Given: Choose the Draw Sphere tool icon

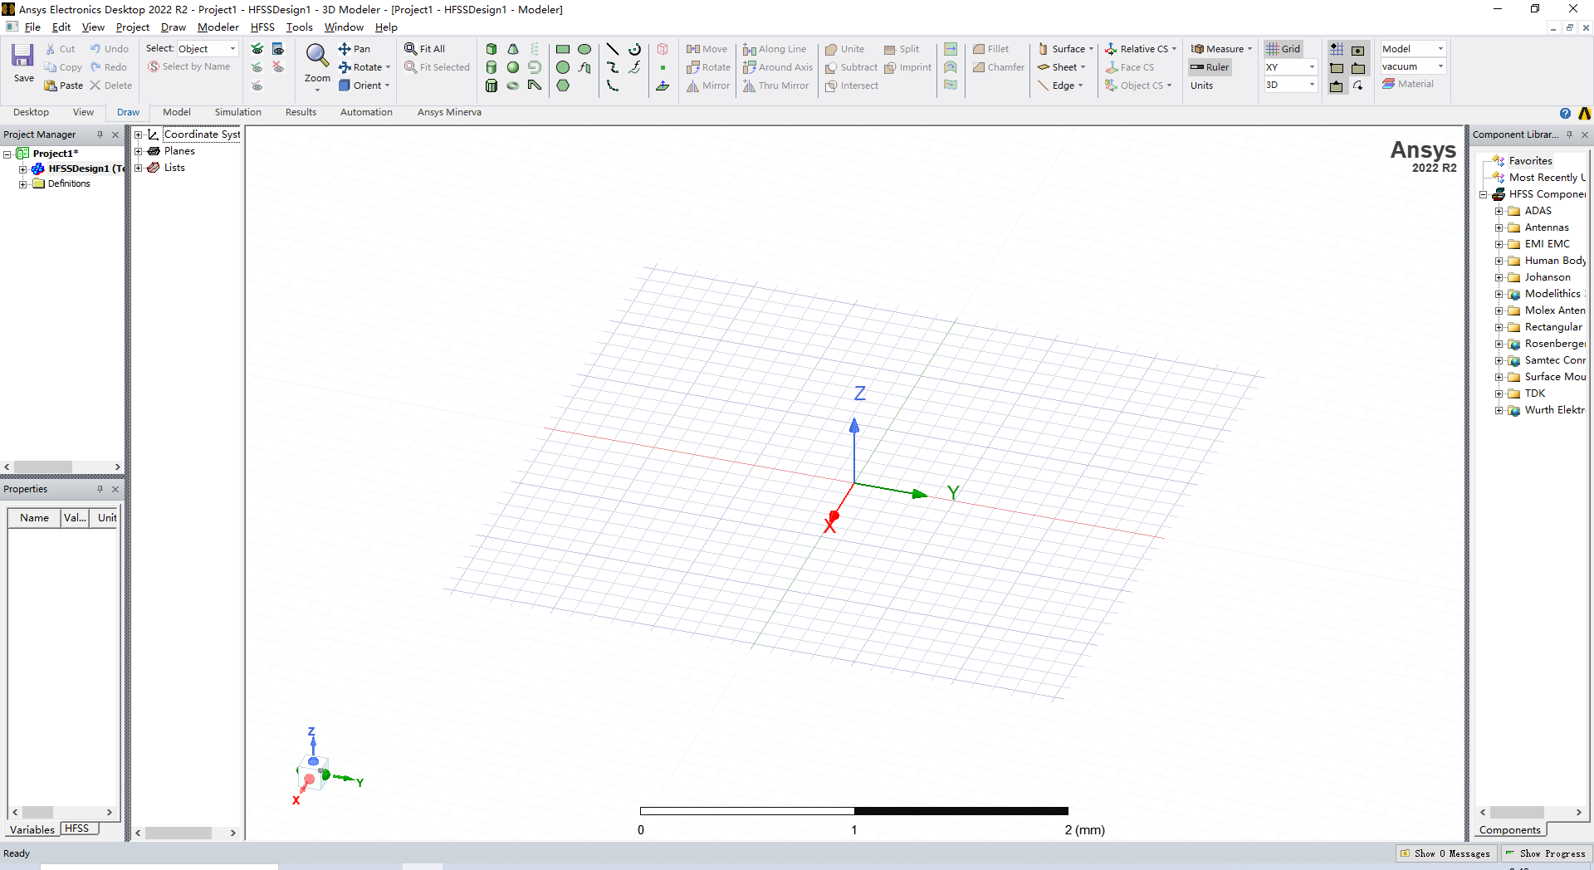Looking at the screenshot, I should coord(513,67).
